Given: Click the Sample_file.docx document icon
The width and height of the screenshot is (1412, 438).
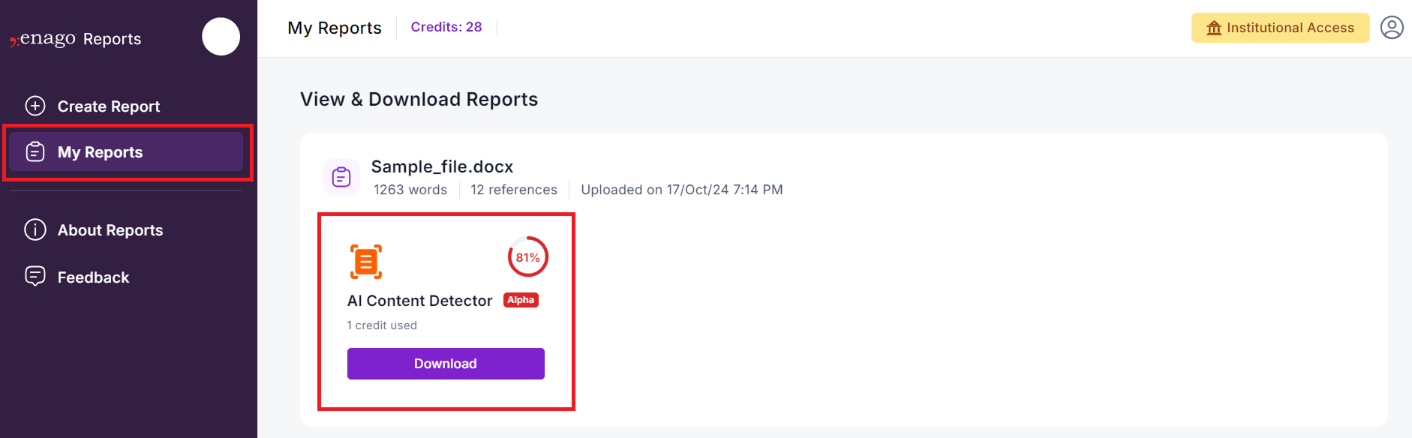Looking at the screenshot, I should (341, 177).
